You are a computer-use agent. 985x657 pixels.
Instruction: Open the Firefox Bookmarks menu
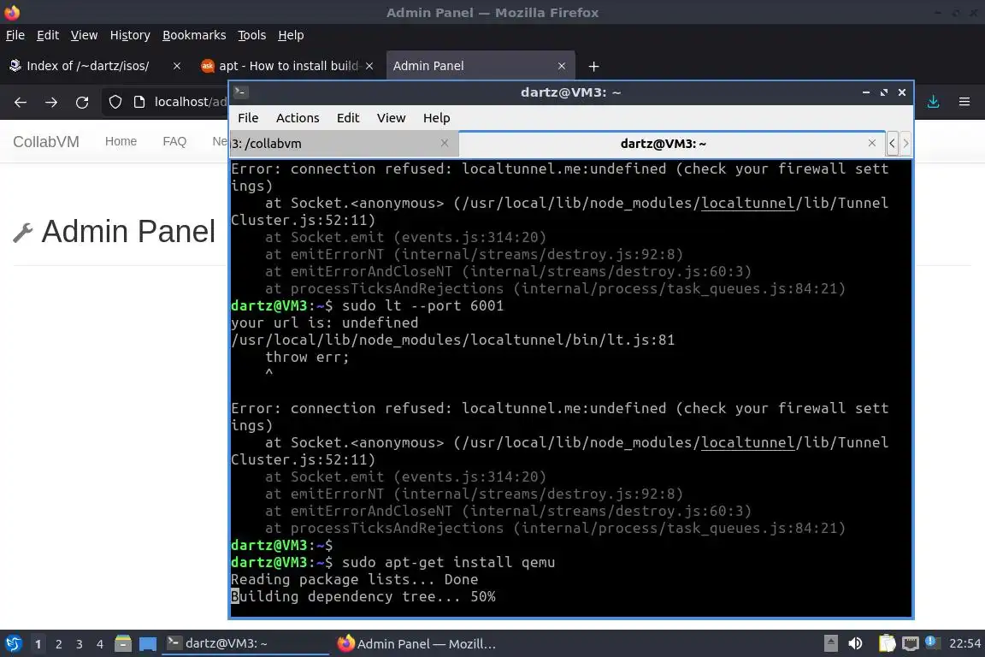194,35
